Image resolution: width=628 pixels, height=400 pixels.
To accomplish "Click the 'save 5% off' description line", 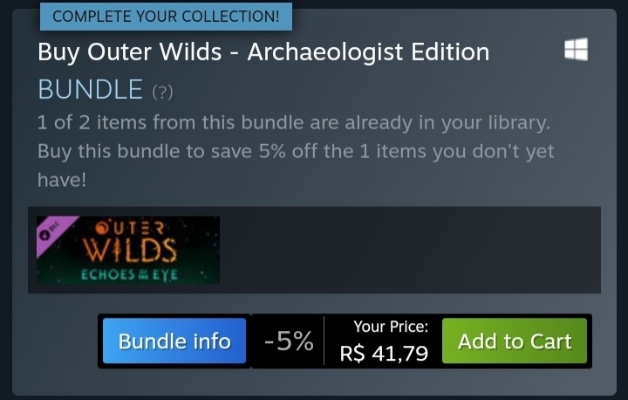I will click(x=296, y=152).
